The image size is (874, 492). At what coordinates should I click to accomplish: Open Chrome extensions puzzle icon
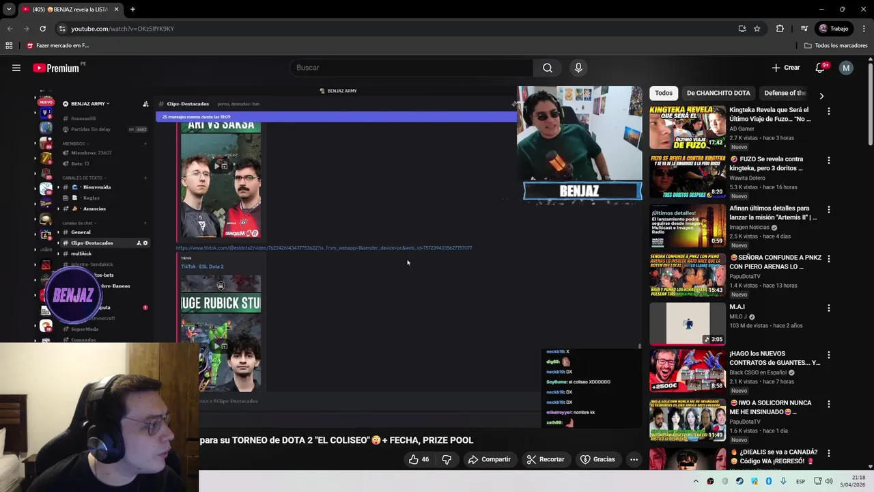780,29
